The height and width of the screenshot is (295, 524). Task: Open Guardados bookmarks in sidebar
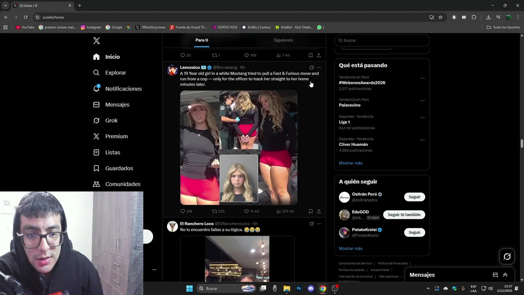pos(113,168)
